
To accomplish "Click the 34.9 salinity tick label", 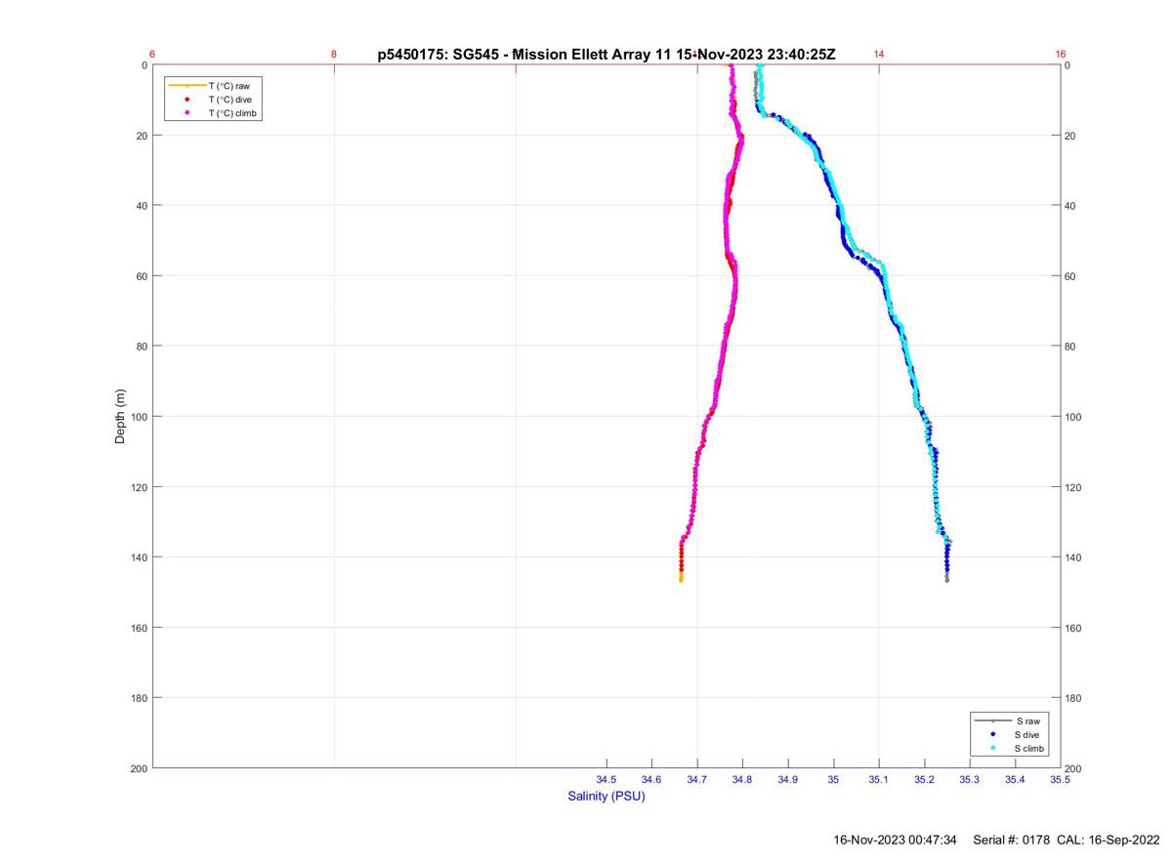I will pyautogui.click(x=788, y=779).
